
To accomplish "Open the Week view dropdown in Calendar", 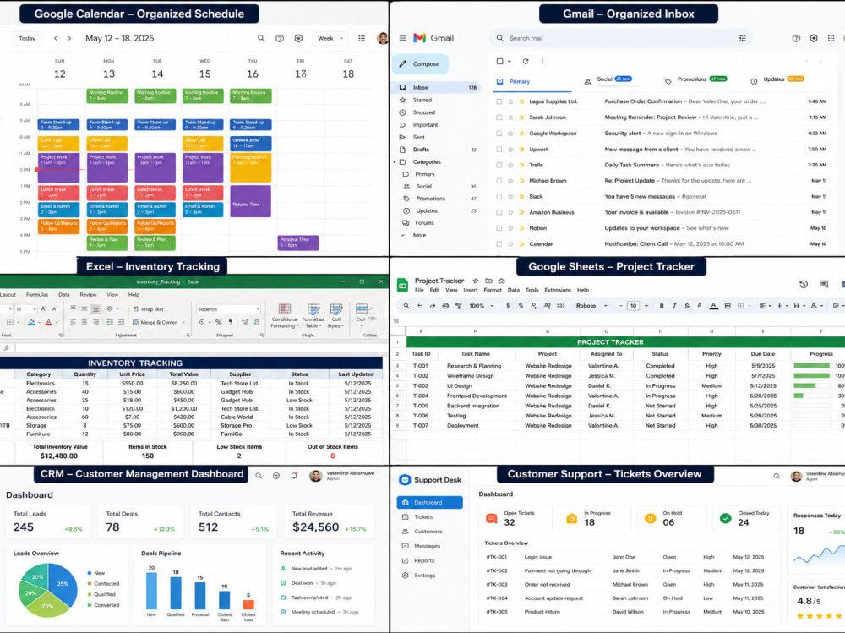I will [x=330, y=38].
